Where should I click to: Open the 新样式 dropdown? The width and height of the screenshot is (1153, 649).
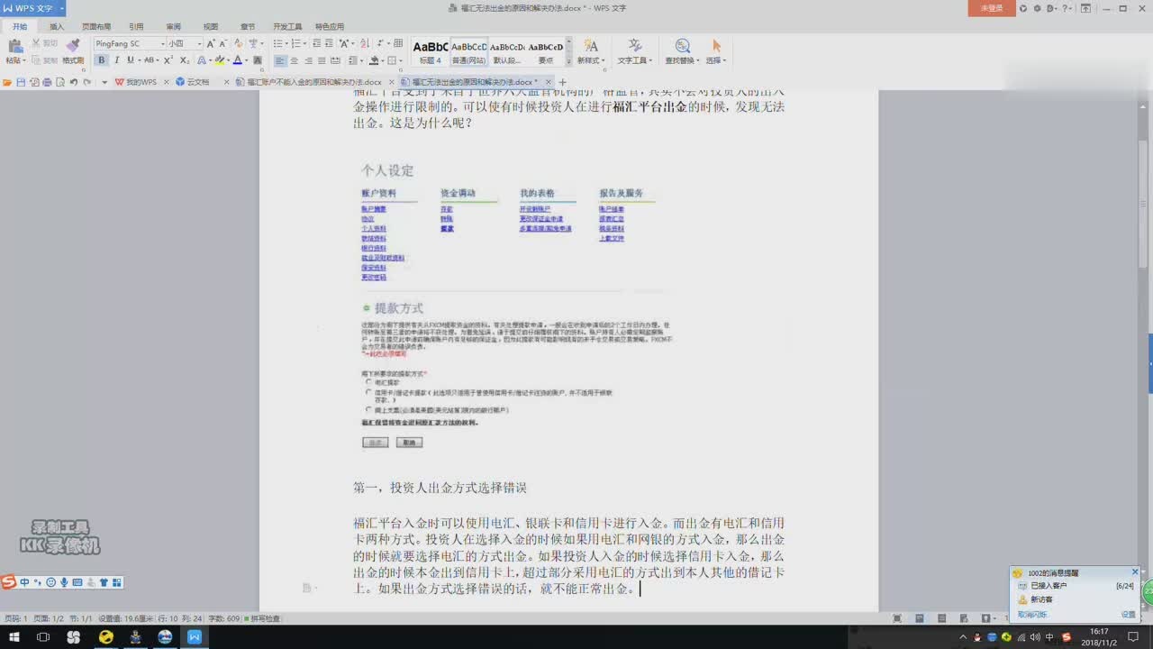[591, 52]
